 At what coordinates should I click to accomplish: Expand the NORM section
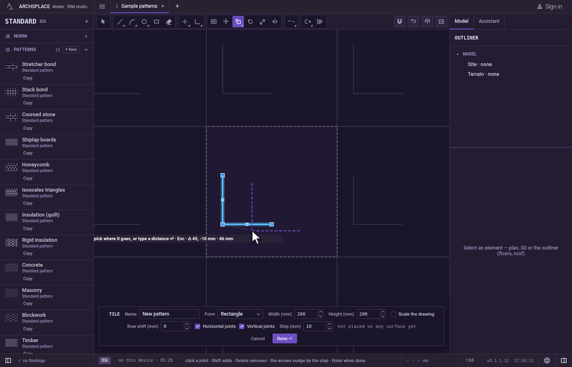[47, 36]
